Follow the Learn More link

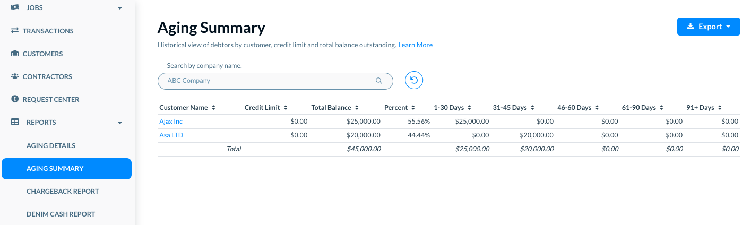(x=416, y=45)
